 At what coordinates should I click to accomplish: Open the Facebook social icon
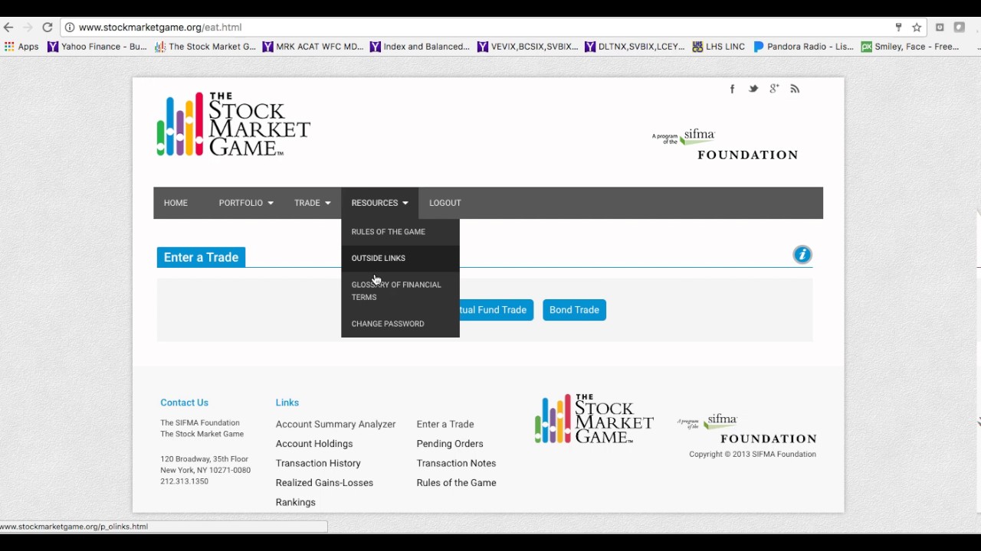[732, 89]
